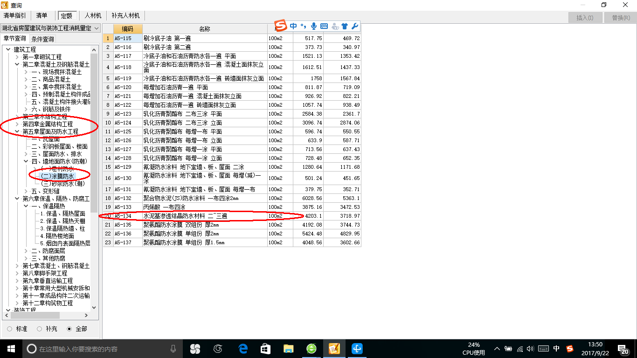This screenshot has width=637, height=358.
Task: Select tree item (二)涂膜防水
Action: 58,176
